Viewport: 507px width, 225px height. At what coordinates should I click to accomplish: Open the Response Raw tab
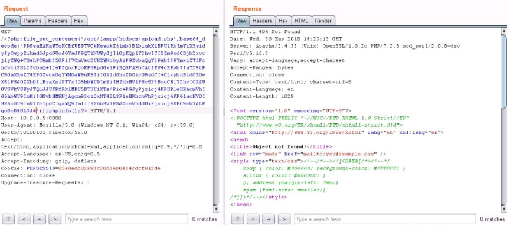click(x=241, y=21)
